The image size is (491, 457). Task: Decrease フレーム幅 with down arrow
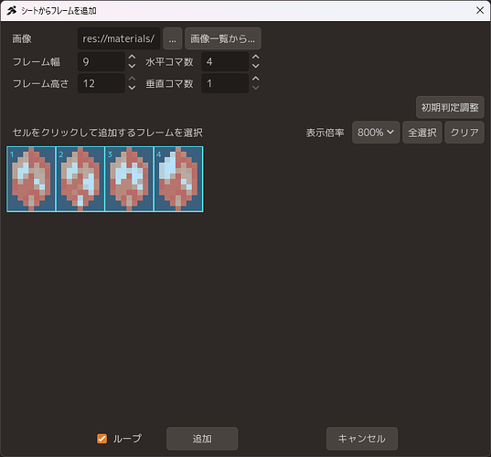[x=133, y=66]
